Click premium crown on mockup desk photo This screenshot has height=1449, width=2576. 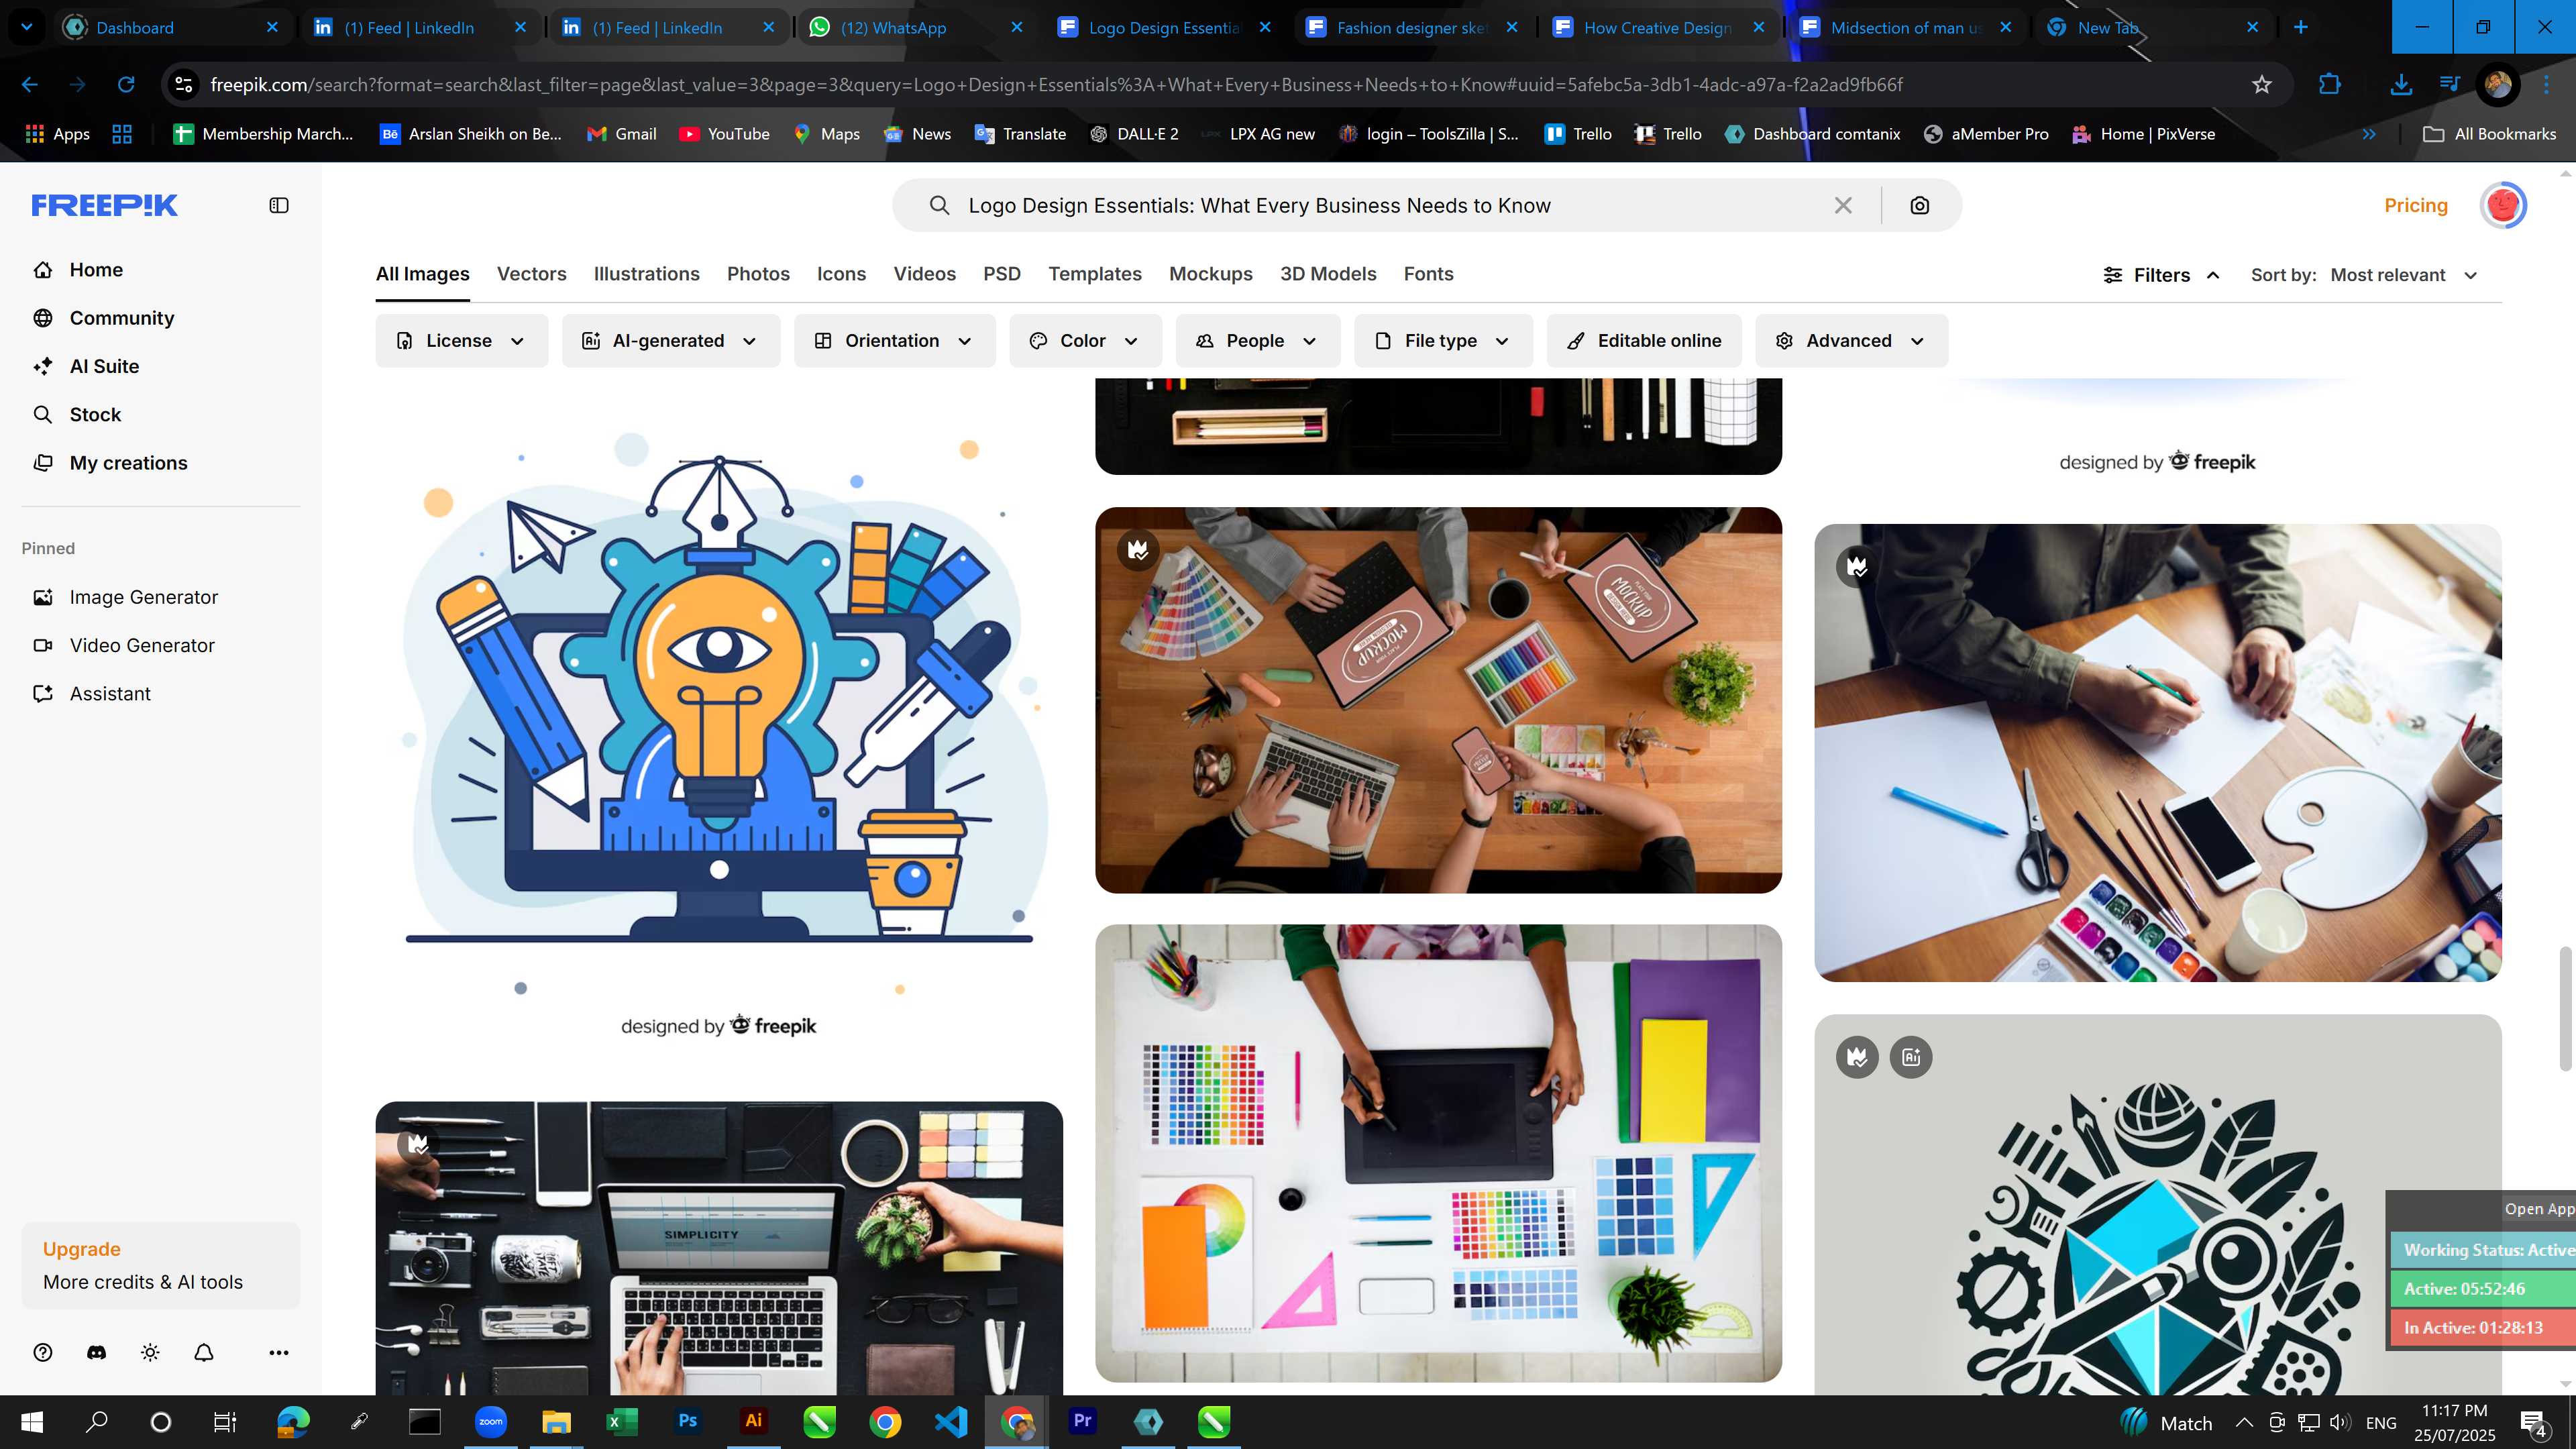1138,549
